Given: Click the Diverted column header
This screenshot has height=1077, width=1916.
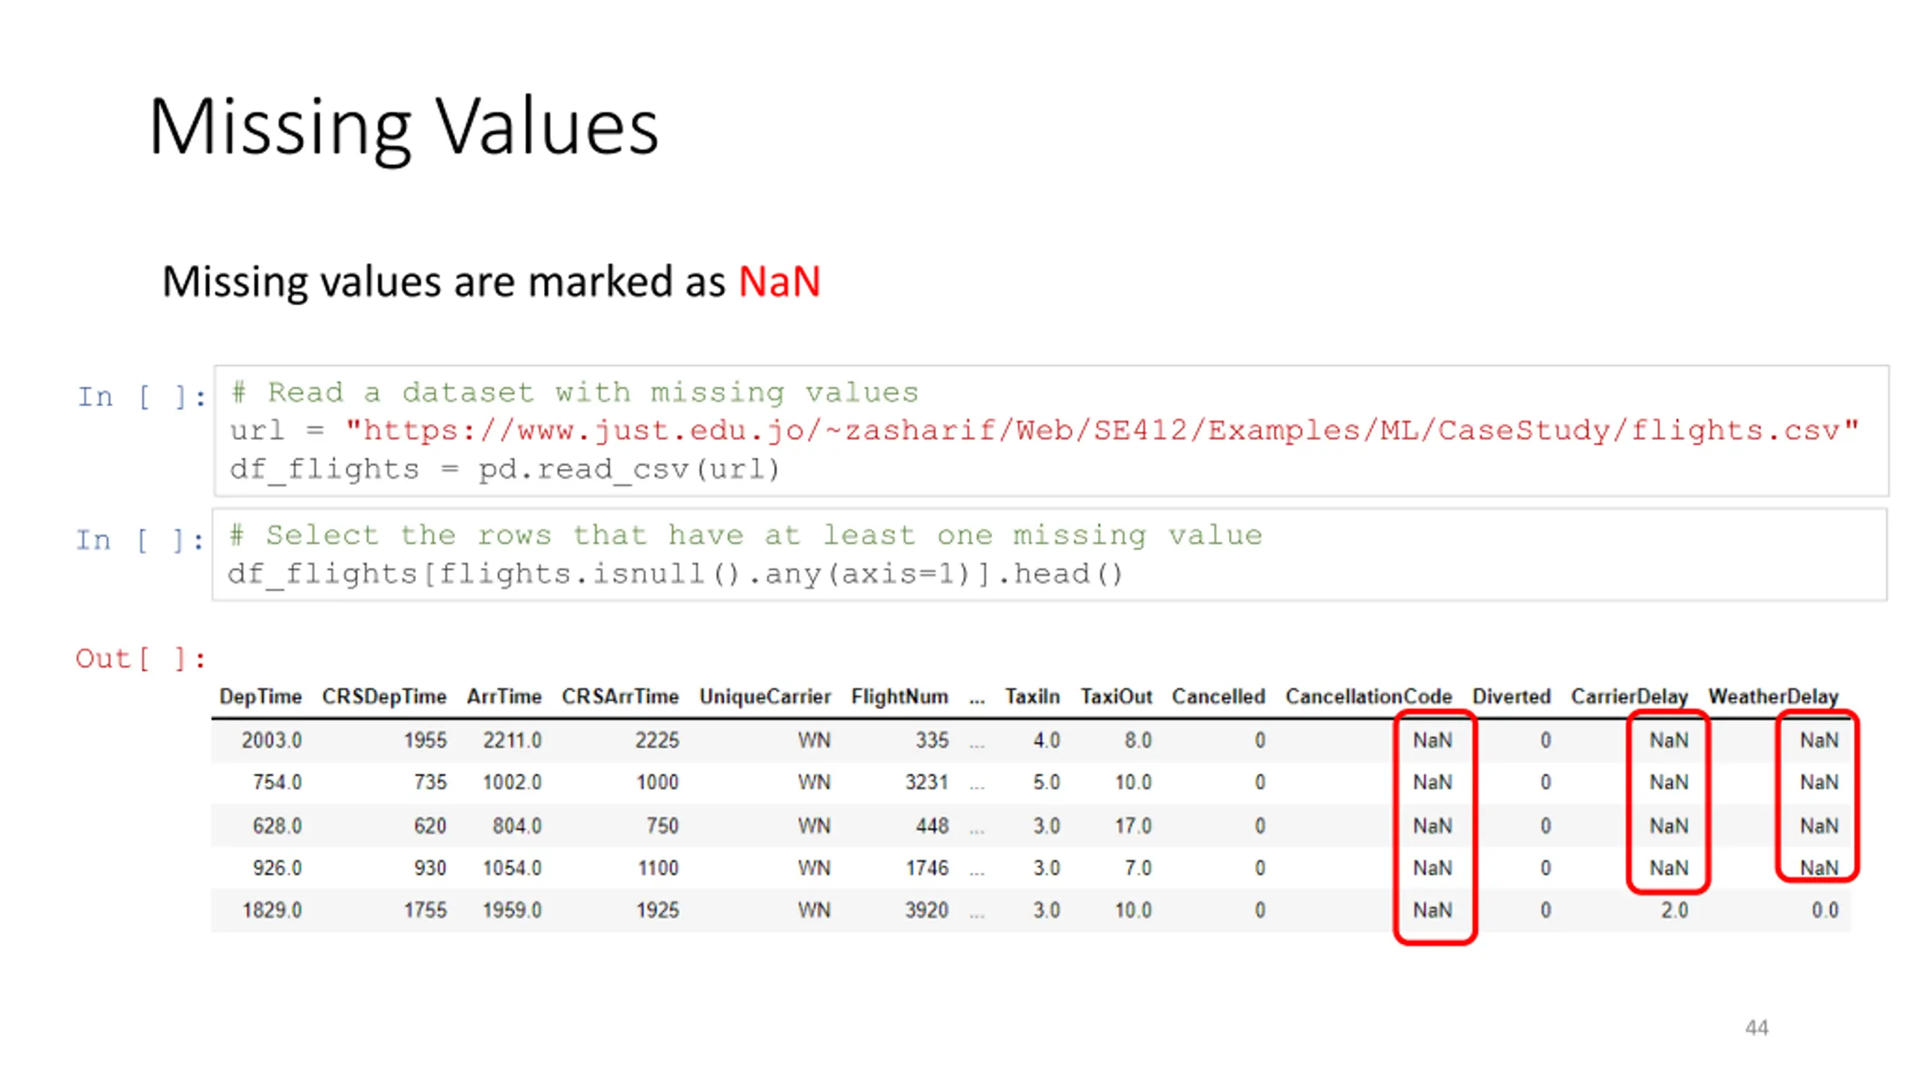Looking at the screenshot, I should tap(1511, 696).
